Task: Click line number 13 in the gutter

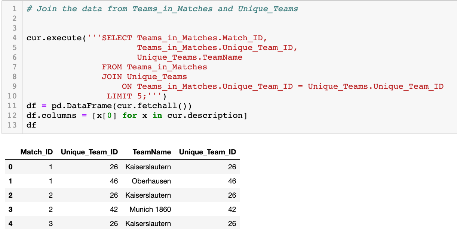Action: (x=12, y=125)
